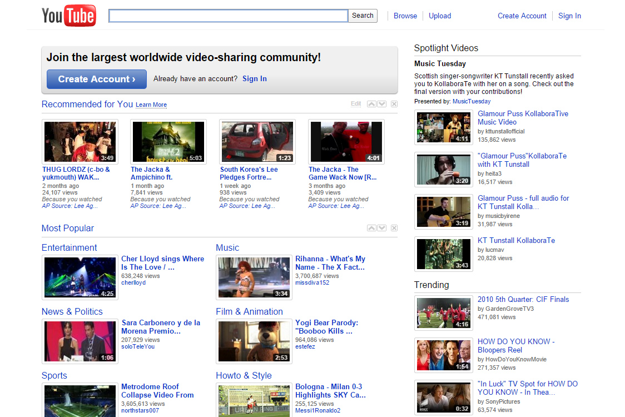The height and width of the screenshot is (417, 625).
Task: Click the down arrow on Most Popular
Action: (x=381, y=227)
